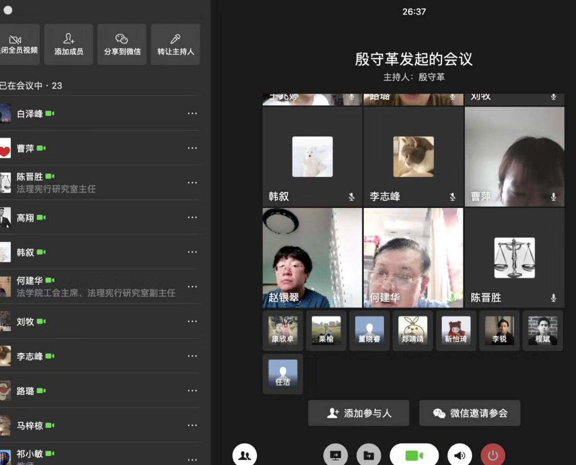Expand the three-dot menu for 刘牧
Image resolution: width=576 pixels, height=465 pixels.
pos(192,321)
